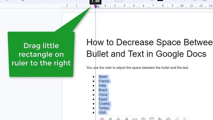This screenshot has width=213, height=120.
Task: Click the pen icon in floating toolbar
Action: 126,119
